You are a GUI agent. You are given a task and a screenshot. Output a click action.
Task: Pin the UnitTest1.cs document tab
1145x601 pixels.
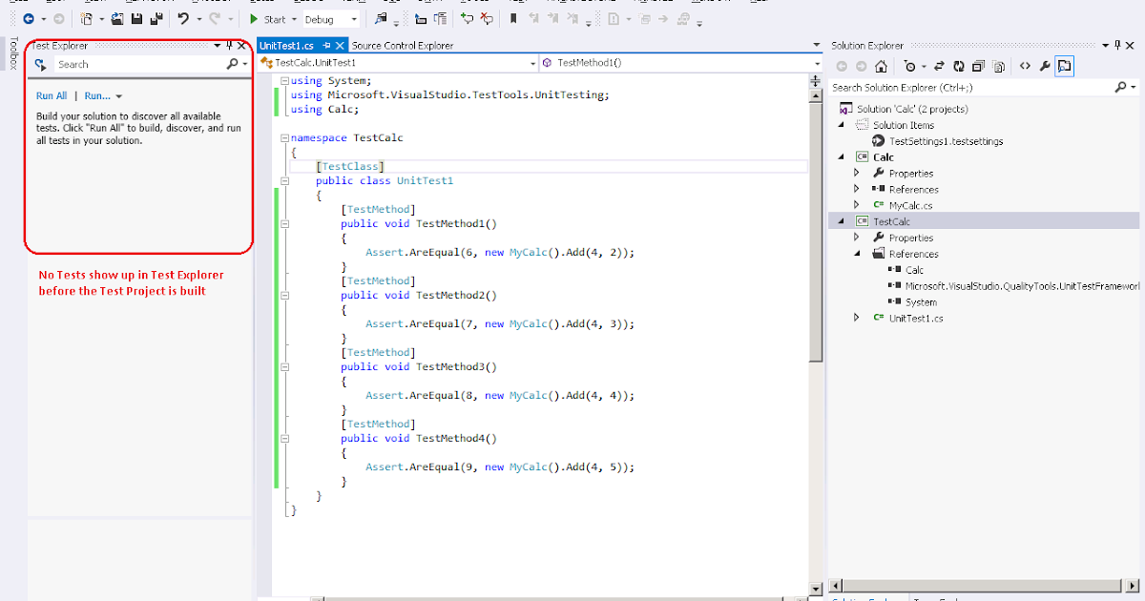coord(326,44)
